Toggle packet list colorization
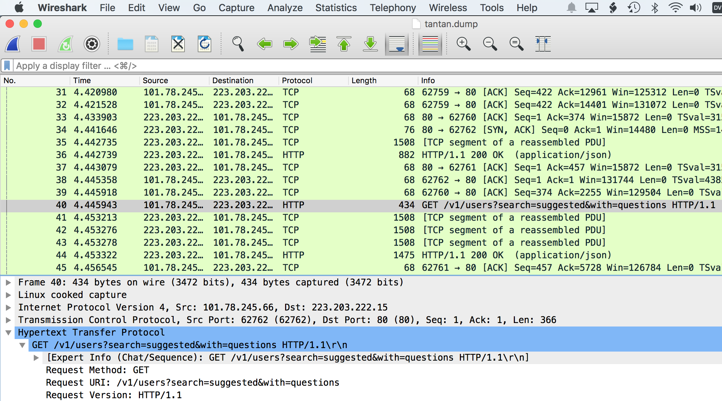722x401 pixels. coord(430,44)
